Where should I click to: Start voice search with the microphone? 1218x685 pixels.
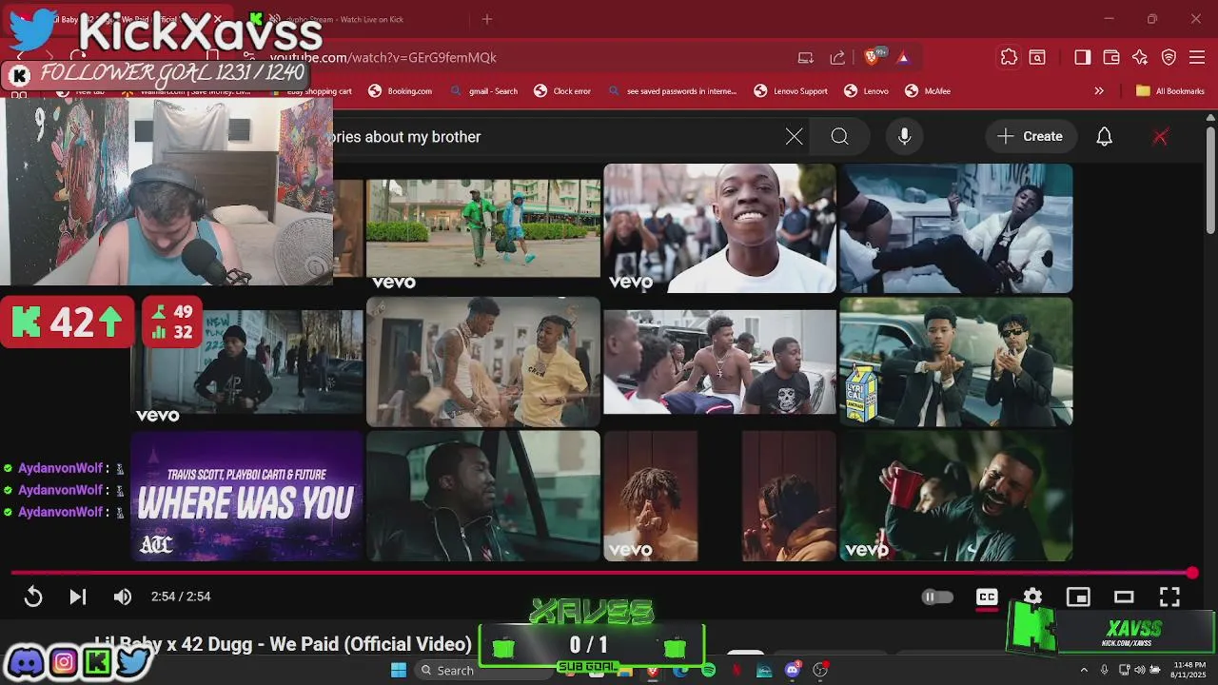tap(904, 137)
